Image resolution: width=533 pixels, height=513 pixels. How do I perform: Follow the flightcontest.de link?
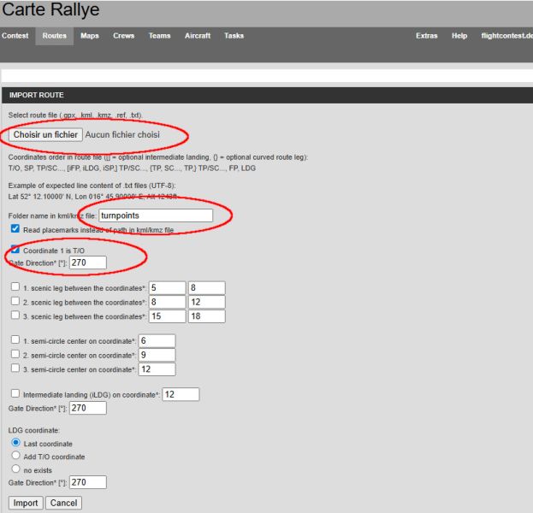[x=506, y=36]
